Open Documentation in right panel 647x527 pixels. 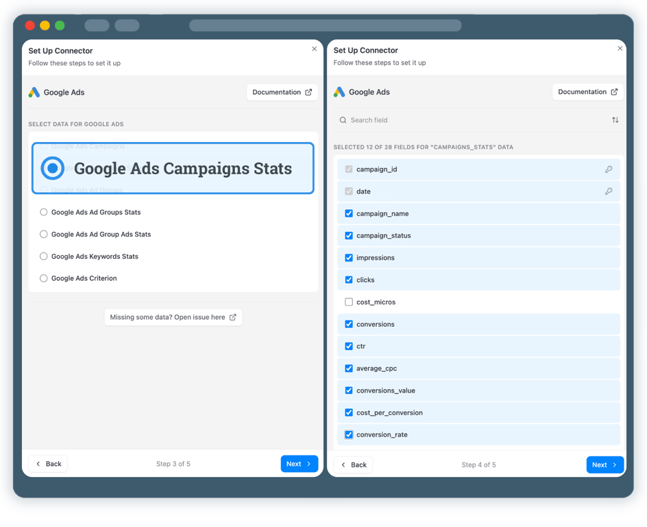(587, 92)
